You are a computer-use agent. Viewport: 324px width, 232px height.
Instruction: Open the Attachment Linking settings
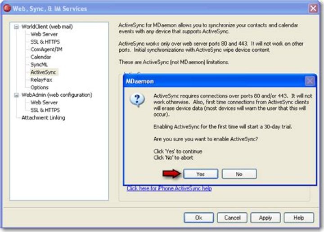click(x=43, y=118)
